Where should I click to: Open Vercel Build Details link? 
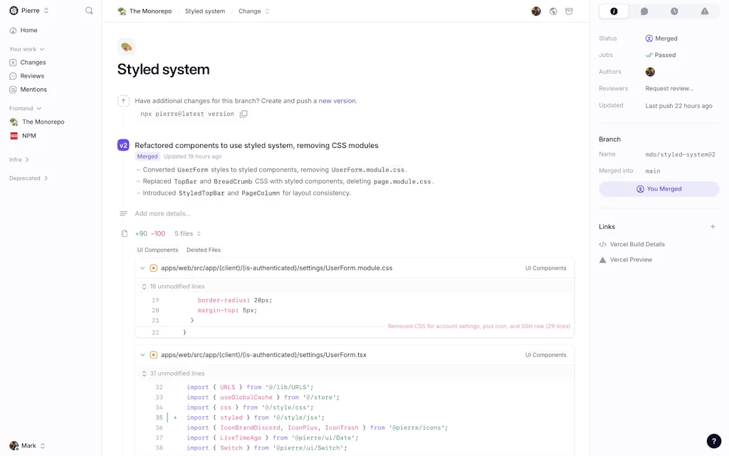(x=636, y=244)
